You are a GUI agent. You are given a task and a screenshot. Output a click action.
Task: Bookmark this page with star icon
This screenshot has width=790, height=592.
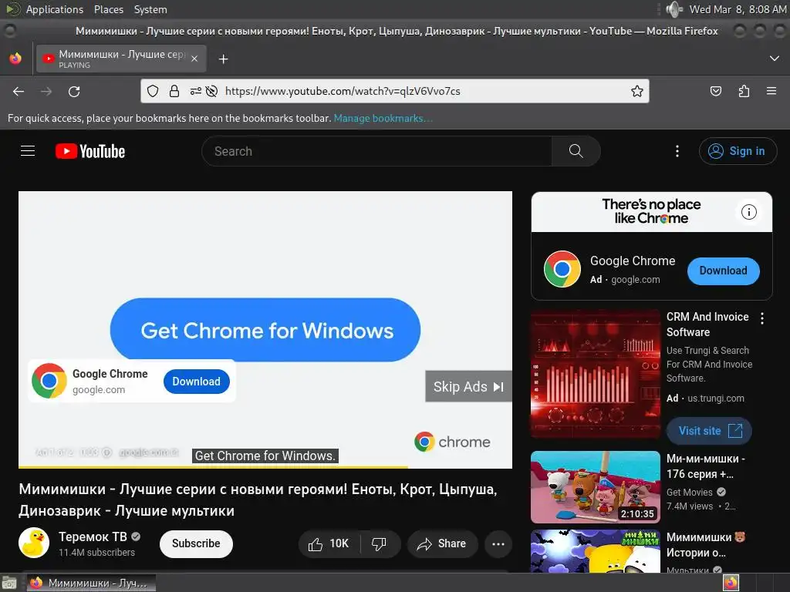pyautogui.click(x=636, y=91)
